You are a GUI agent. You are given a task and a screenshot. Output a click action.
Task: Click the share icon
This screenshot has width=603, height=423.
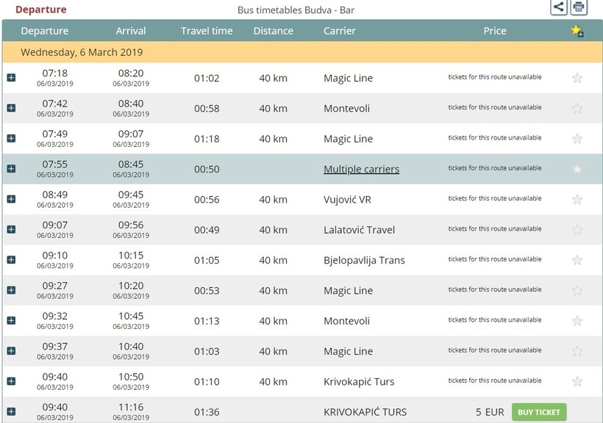pyautogui.click(x=559, y=7)
